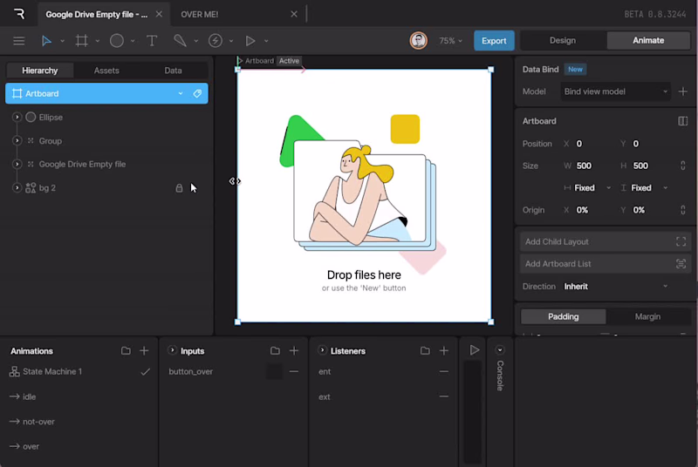This screenshot has height=467, width=698.
Task: Select the Artboard frame tool
Action: (x=81, y=41)
